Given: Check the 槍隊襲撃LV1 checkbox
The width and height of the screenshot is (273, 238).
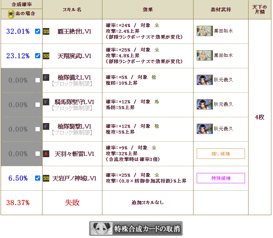Looking at the screenshot, I should tap(38, 129).
